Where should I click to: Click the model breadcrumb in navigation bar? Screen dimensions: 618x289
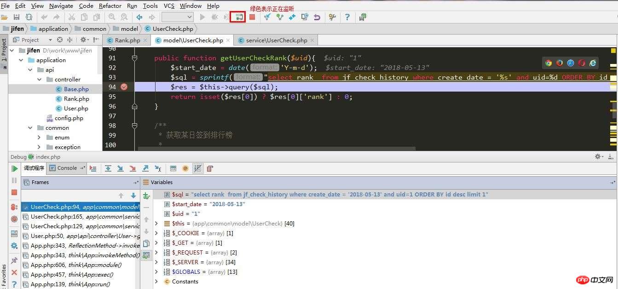coord(125,29)
